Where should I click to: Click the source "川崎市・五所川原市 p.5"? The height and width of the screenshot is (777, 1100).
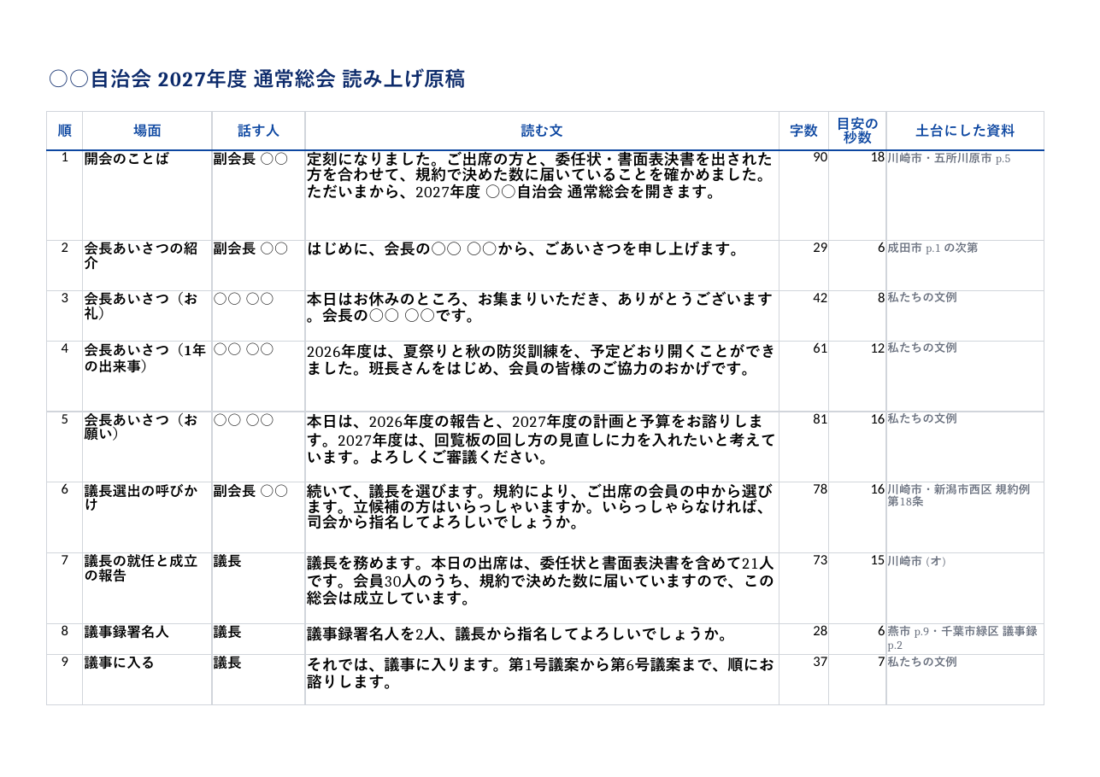(x=949, y=158)
